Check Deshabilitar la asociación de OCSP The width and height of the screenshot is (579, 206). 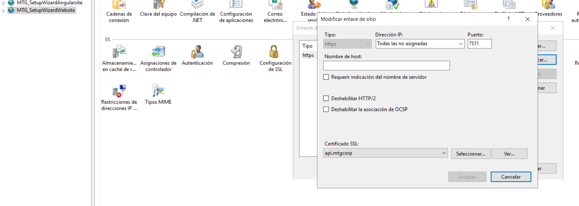tap(326, 109)
